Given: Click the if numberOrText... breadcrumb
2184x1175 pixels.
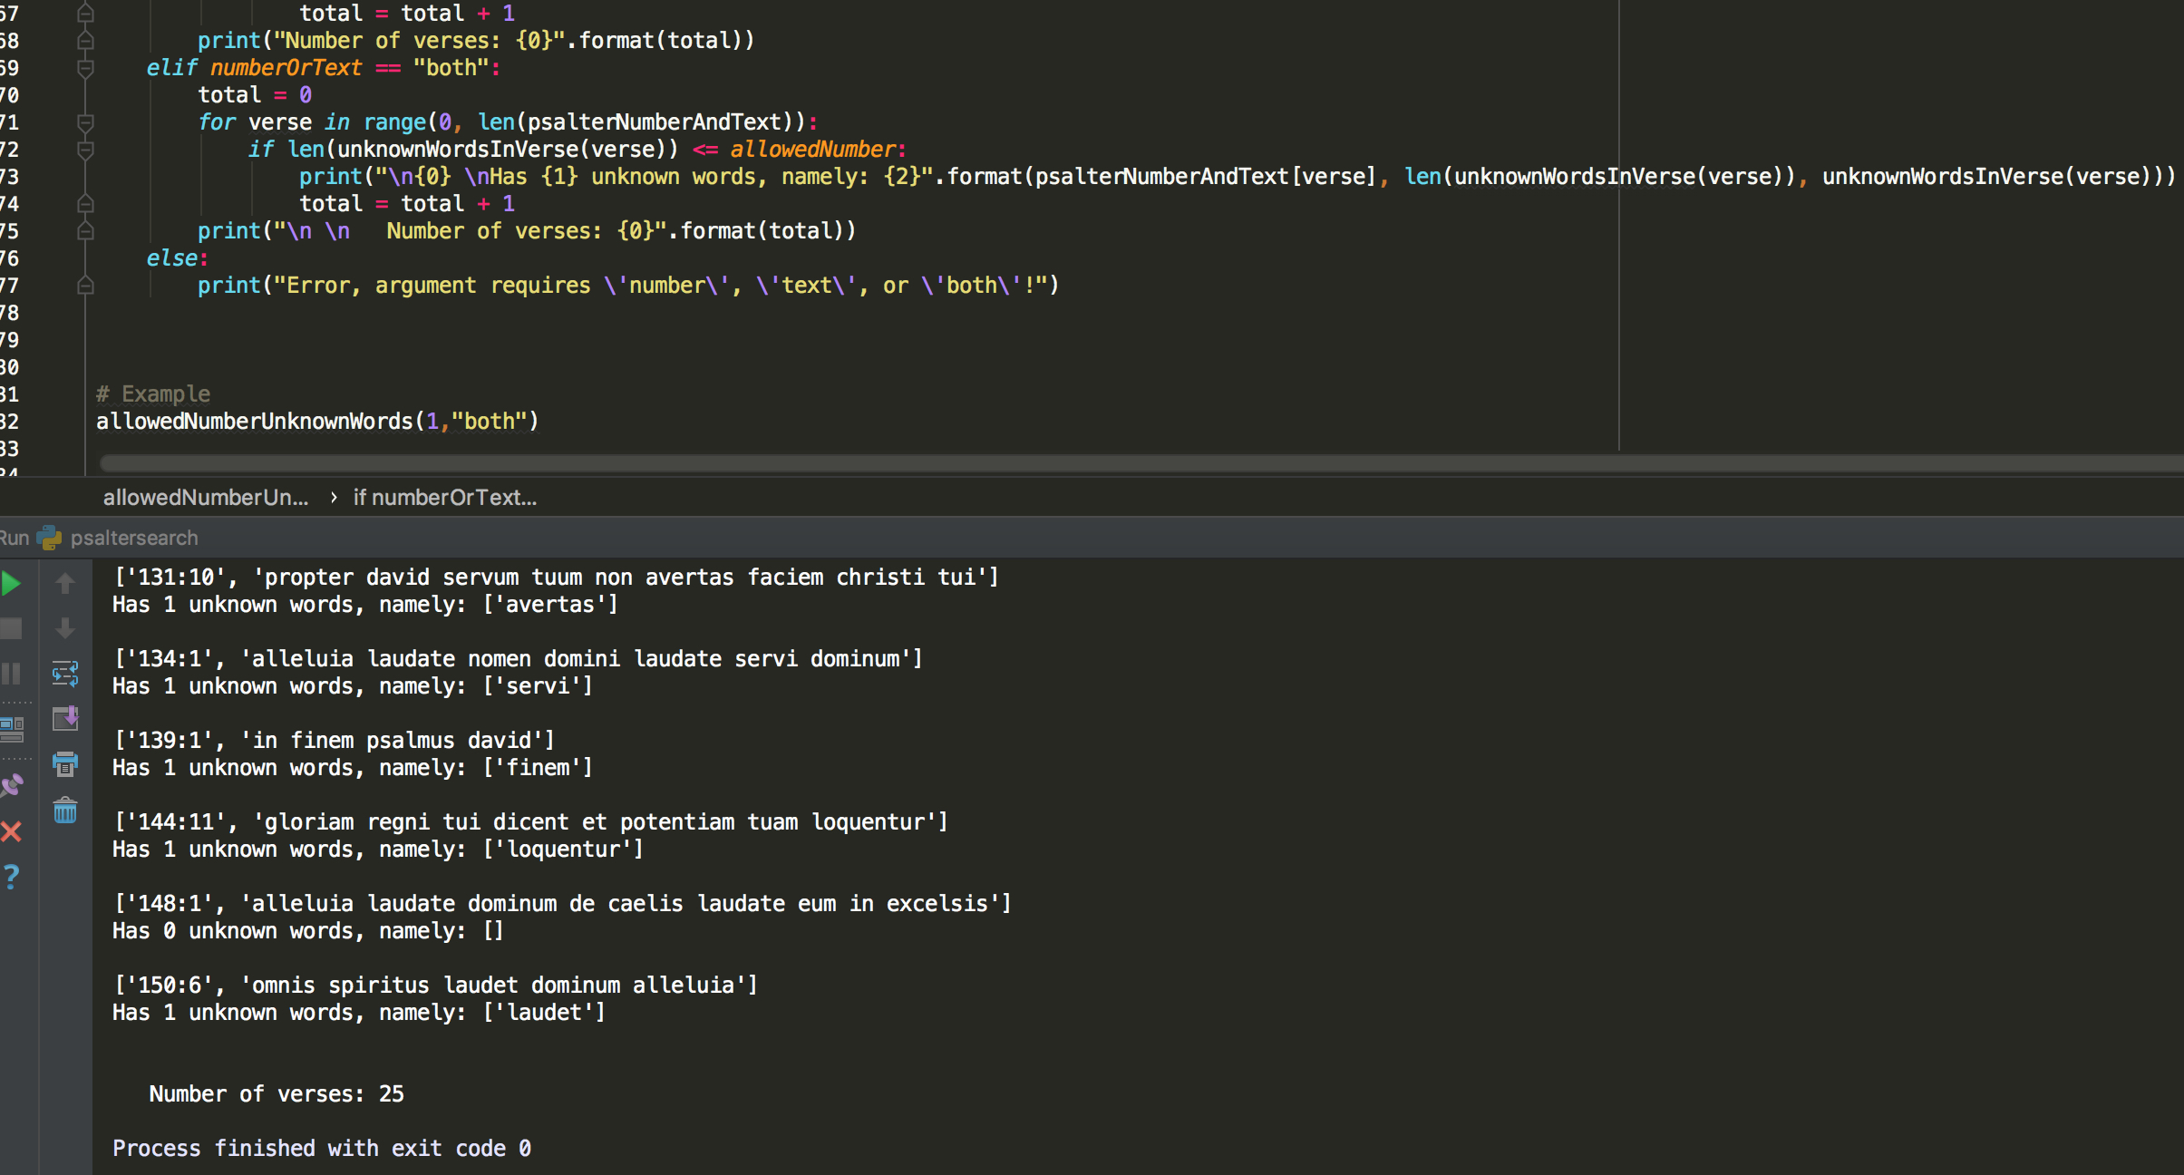Looking at the screenshot, I should coord(444,497).
